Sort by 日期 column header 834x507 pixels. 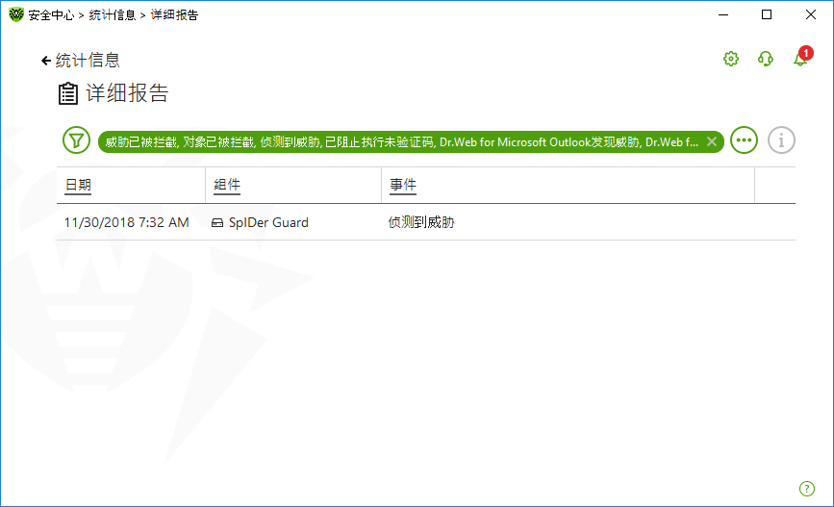(78, 185)
